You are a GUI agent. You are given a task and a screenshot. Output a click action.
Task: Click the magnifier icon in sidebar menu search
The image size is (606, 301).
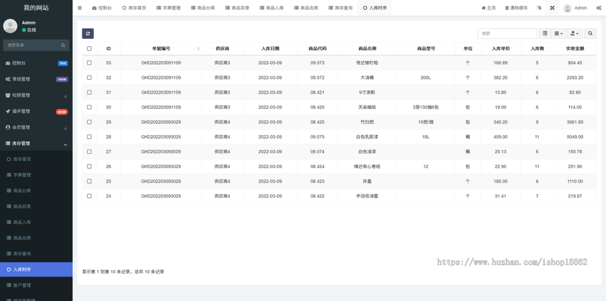[x=63, y=45]
